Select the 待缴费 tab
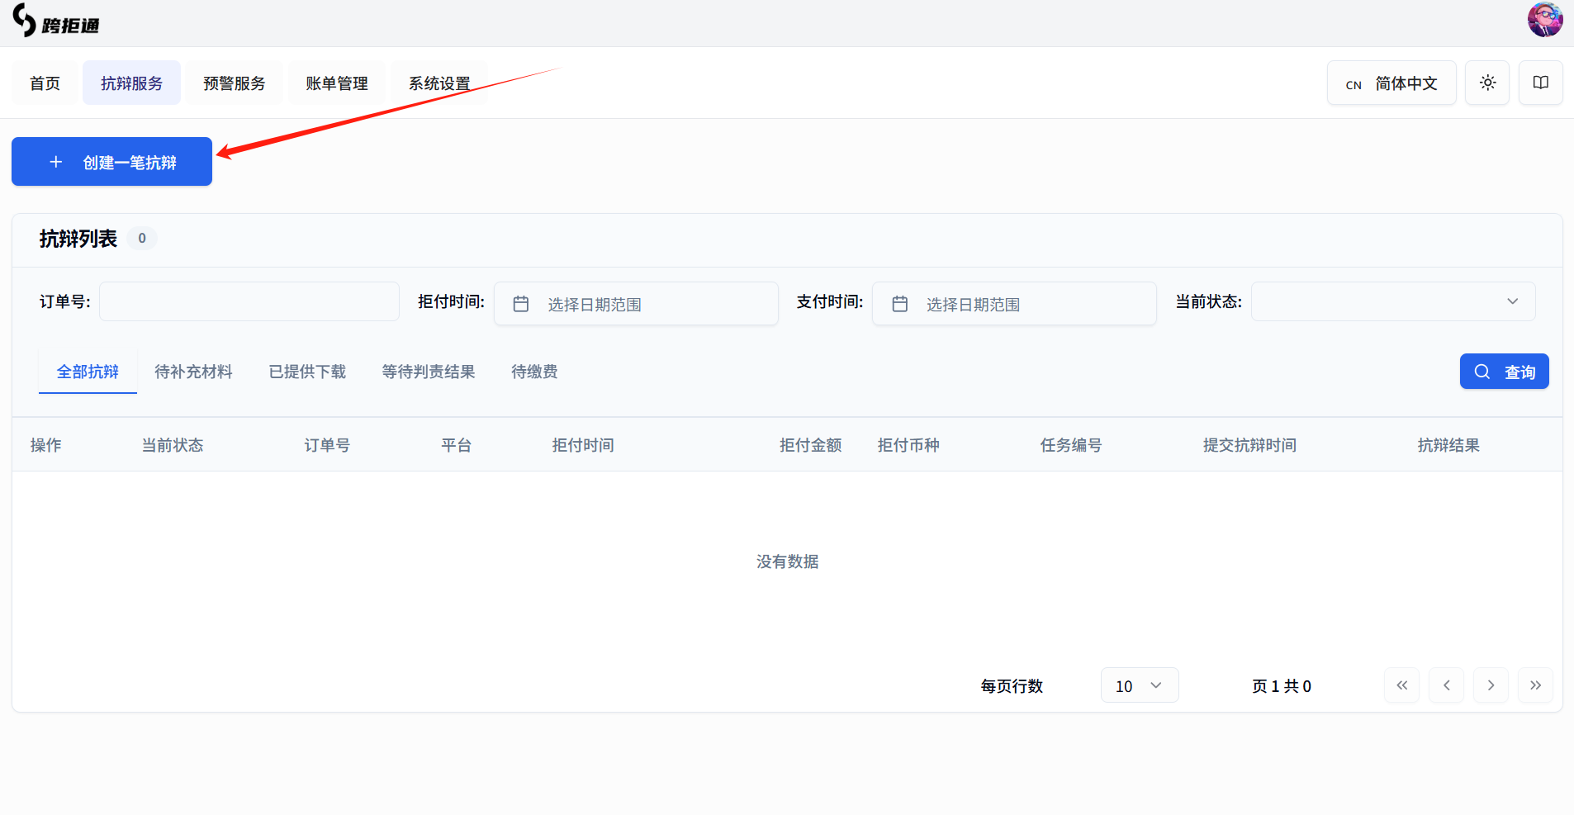 (x=534, y=372)
